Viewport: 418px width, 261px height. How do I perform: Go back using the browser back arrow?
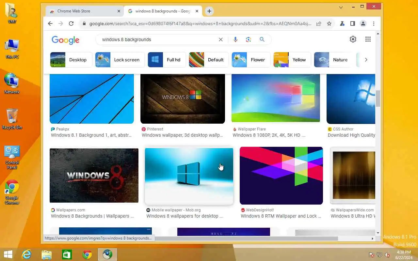coord(50,23)
